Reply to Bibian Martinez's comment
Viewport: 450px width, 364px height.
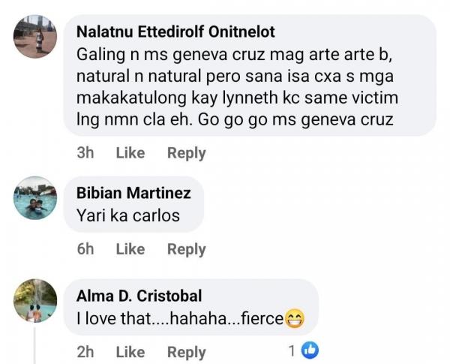point(186,249)
